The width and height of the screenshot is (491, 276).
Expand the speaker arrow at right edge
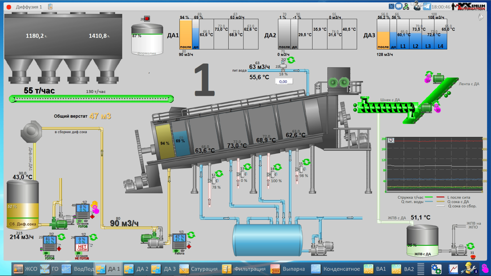tap(481, 17)
